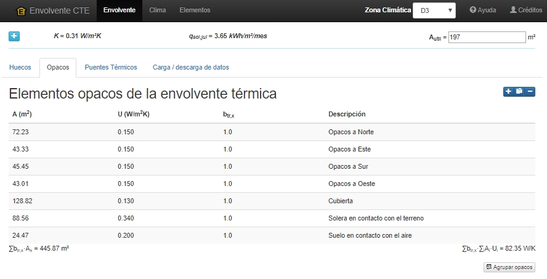Viewport: 547px width, 279px height.
Task: Click the area value 72.23 for Opacos a Norte
Action: (x=20, y=132)
